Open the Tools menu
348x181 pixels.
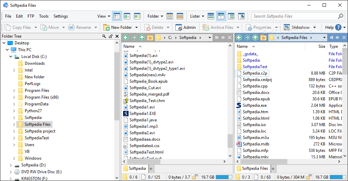tap(44, 16)
